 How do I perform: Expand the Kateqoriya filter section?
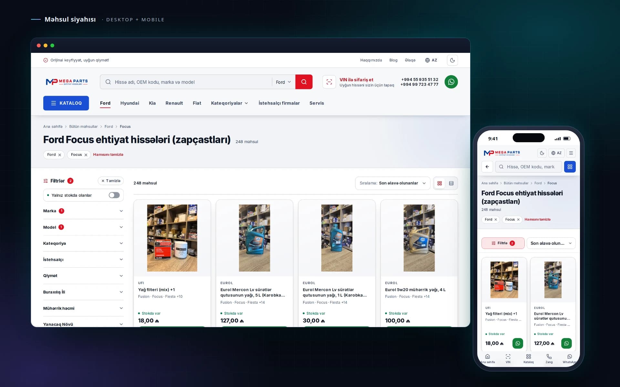(83, 243)
